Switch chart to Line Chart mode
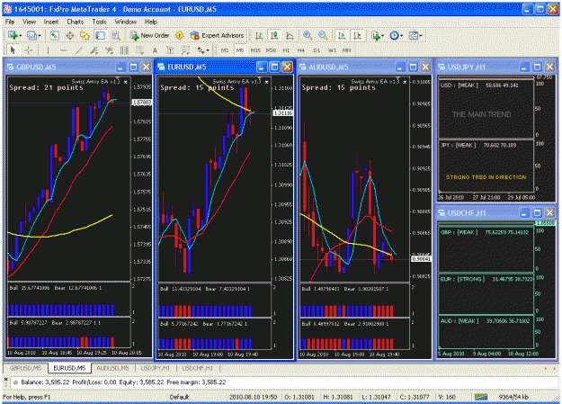The height and width of the screenshot is (404, 562). pyautogui.click(x=290, y=35)
